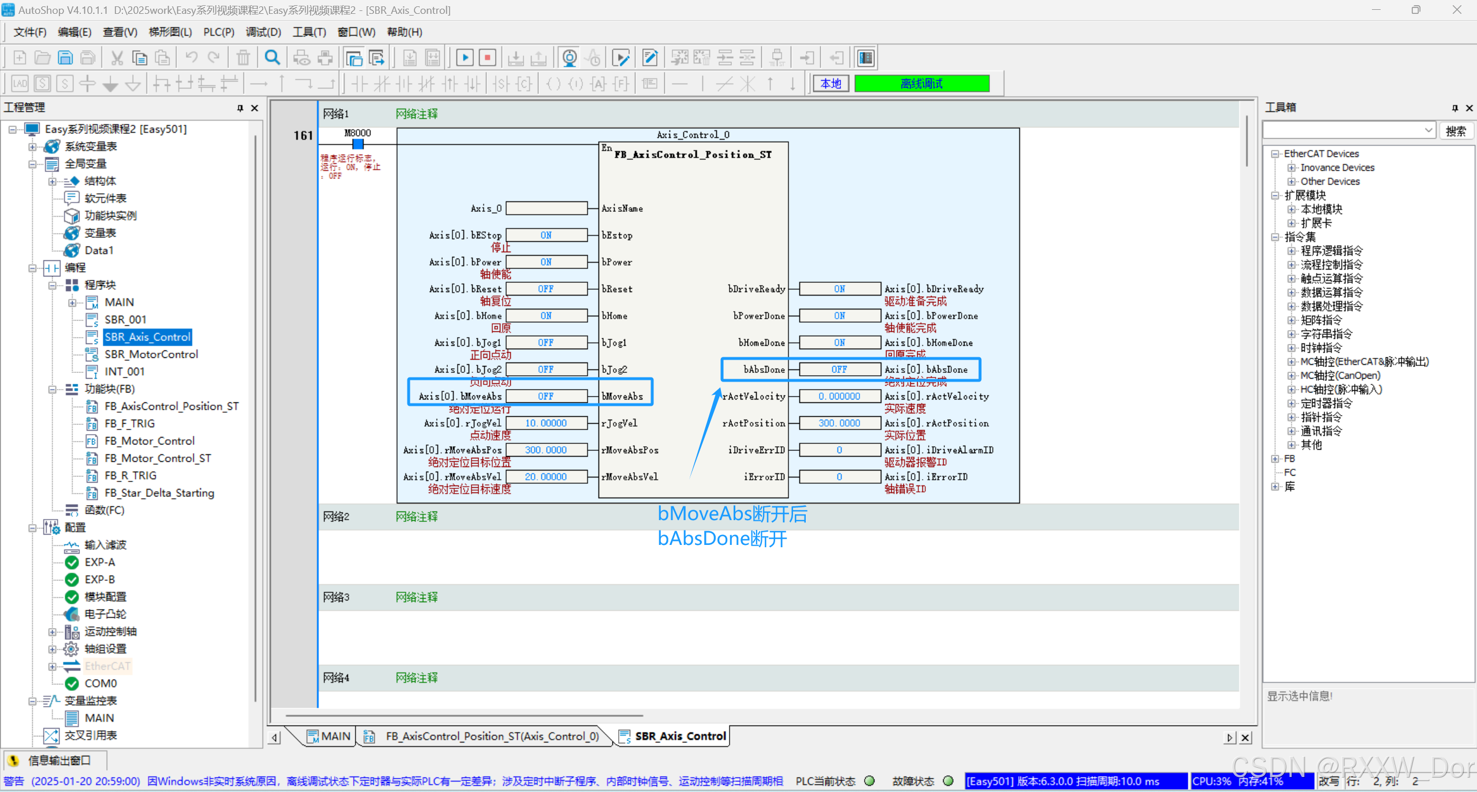
Task: Click the Monitor webcam-style toolbar icon
Action: [x=569, y=58]
